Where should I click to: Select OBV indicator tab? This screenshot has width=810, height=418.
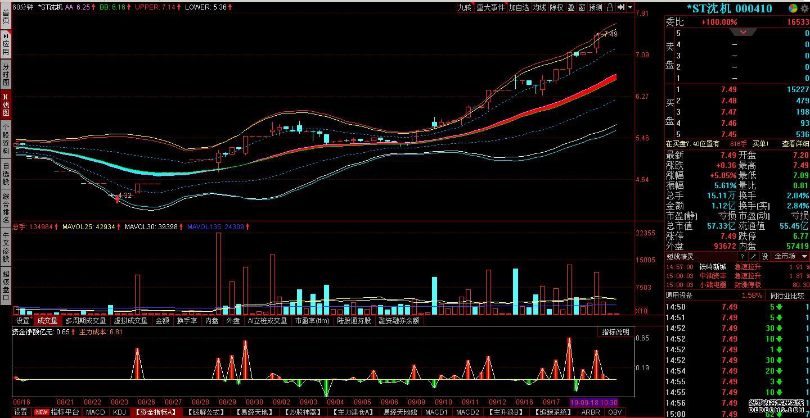click(x=614, y=412)
